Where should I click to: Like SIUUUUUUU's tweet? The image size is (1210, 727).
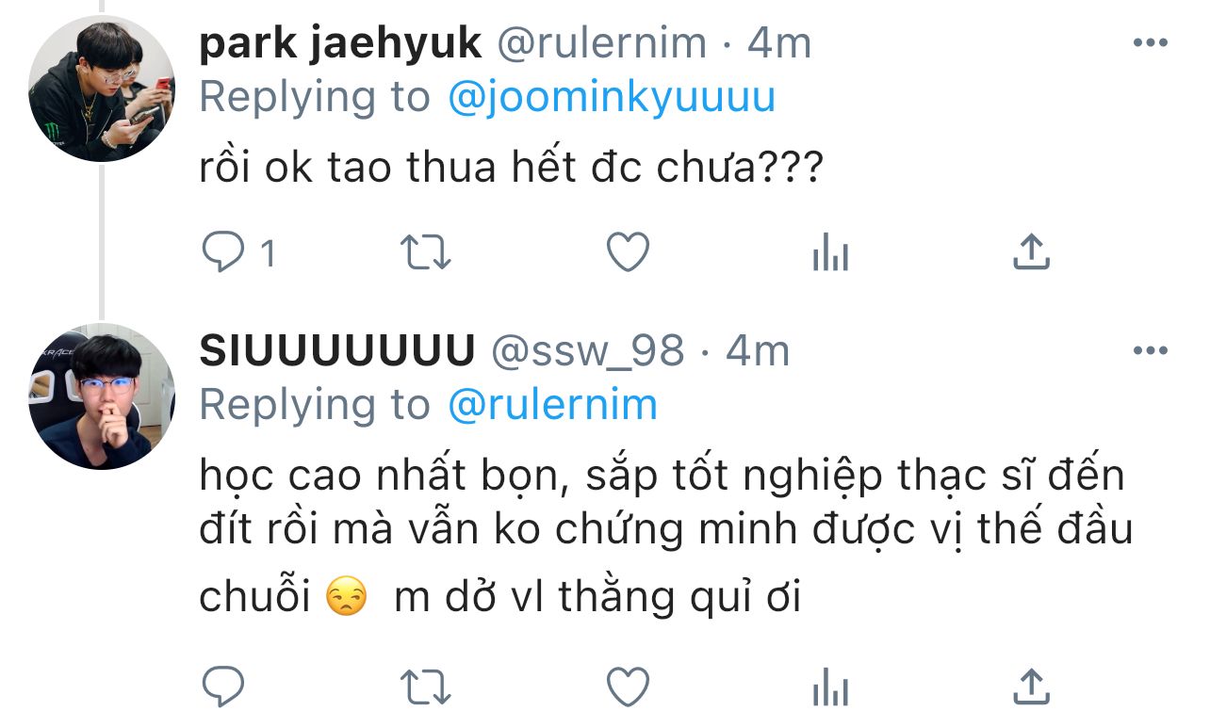coord(628,687)
